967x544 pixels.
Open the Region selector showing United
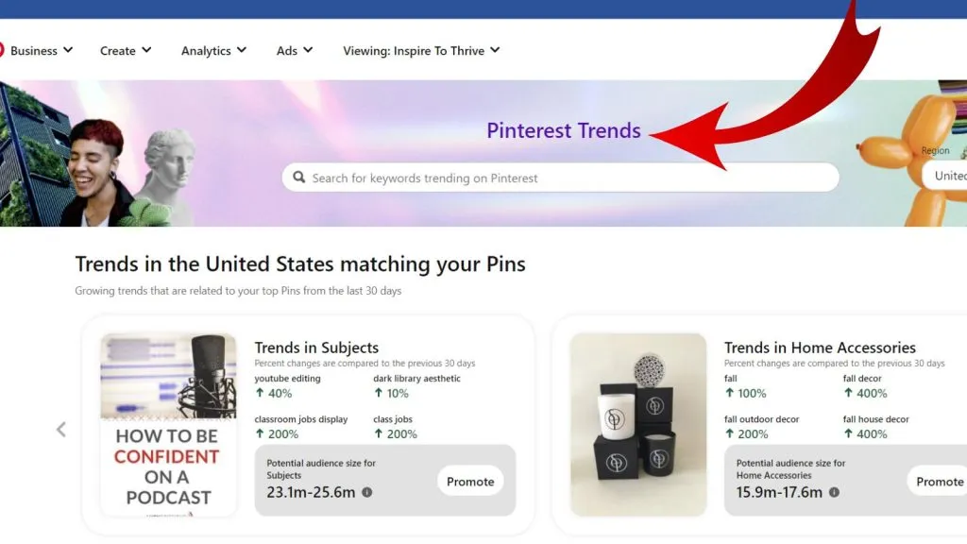[x=944, y=176]
